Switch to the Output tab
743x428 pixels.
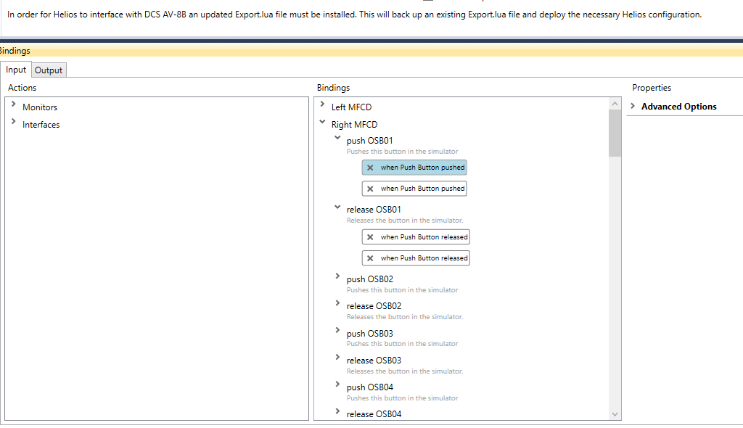coord(49,70)
